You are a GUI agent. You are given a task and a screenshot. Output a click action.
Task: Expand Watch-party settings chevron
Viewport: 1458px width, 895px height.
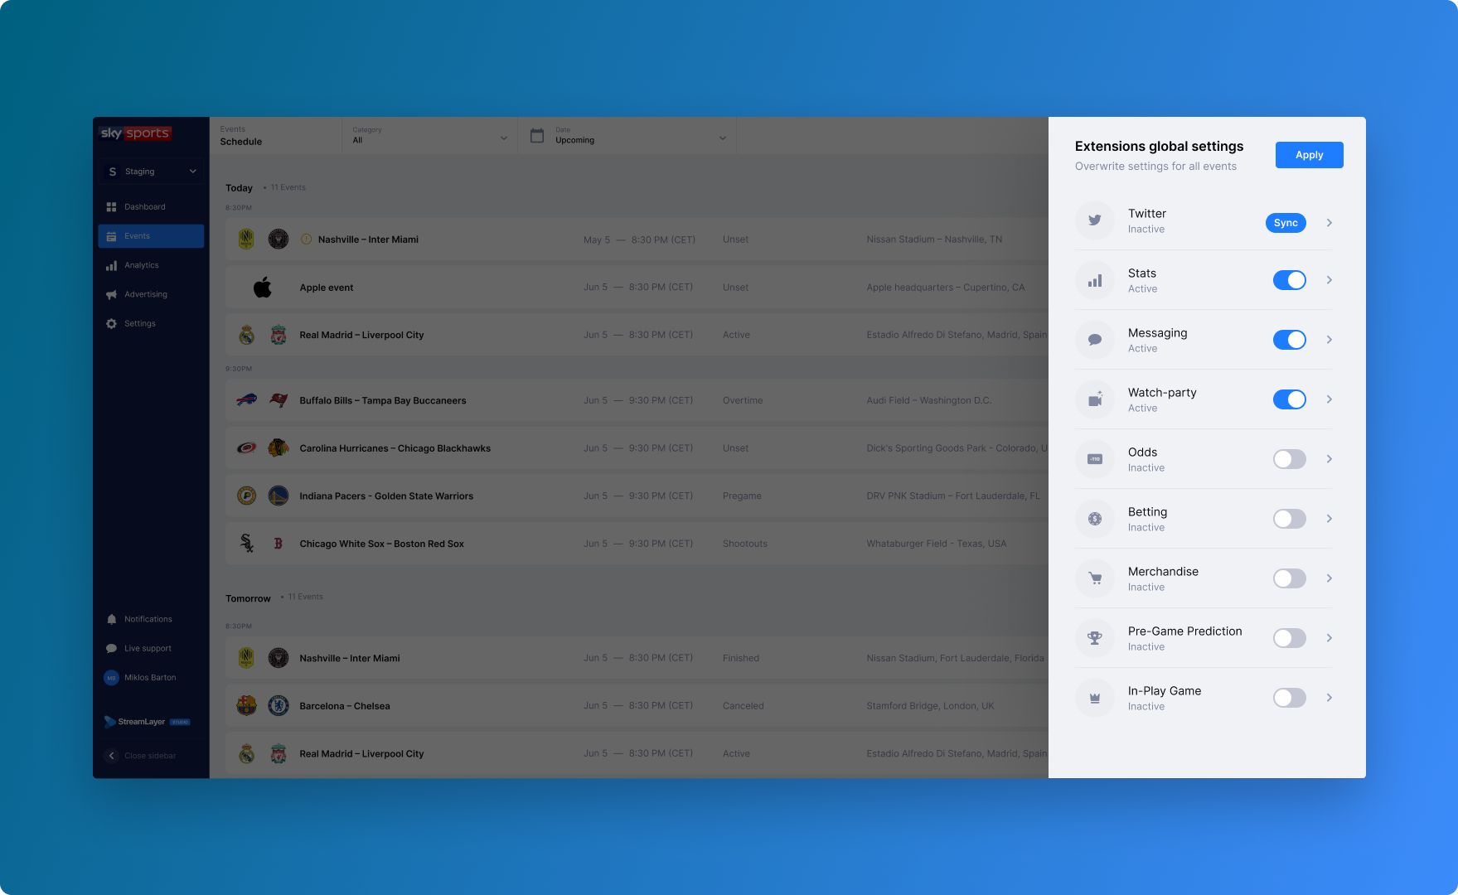click(x=1330, y=399)
